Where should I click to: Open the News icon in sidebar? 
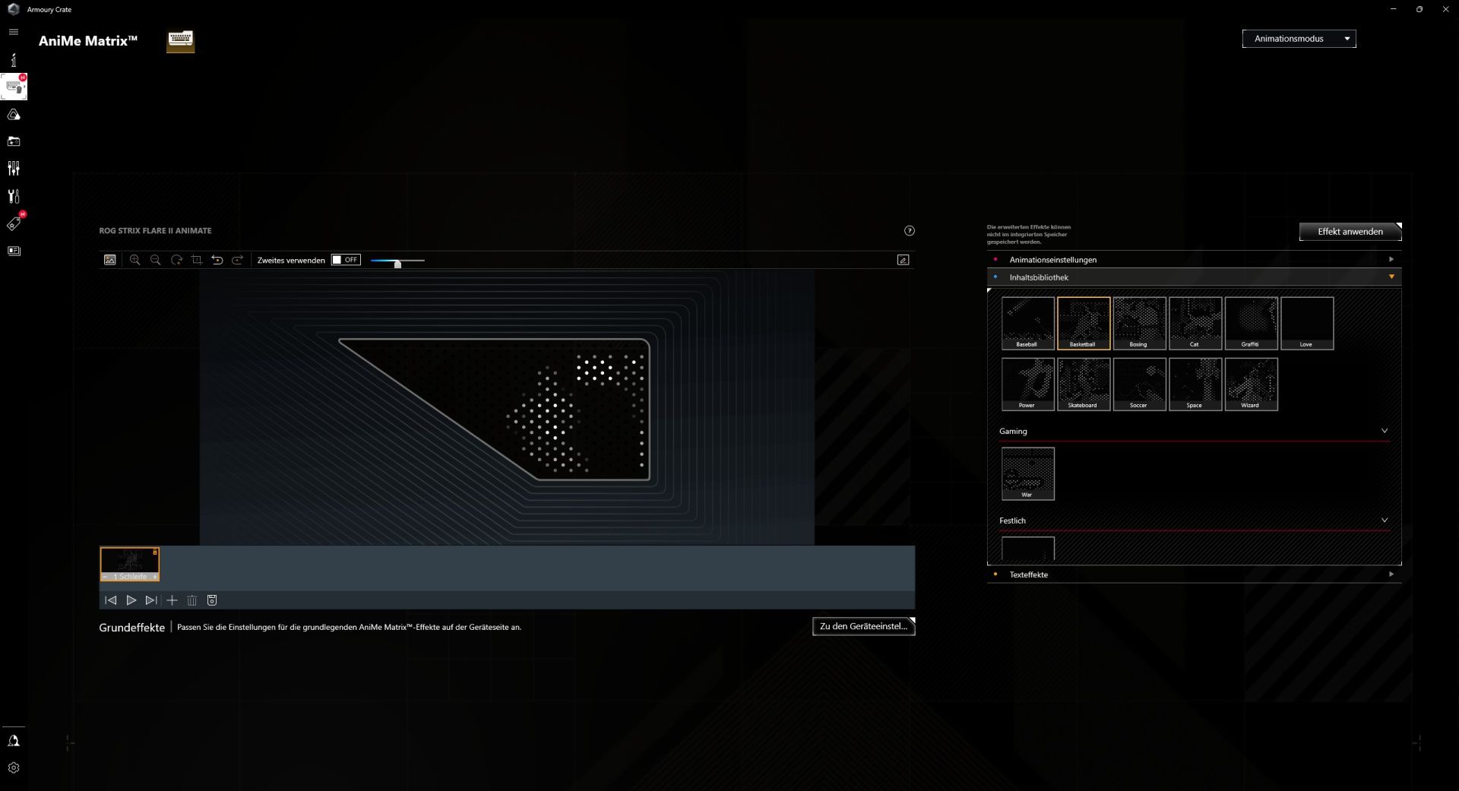pos(14,251)
